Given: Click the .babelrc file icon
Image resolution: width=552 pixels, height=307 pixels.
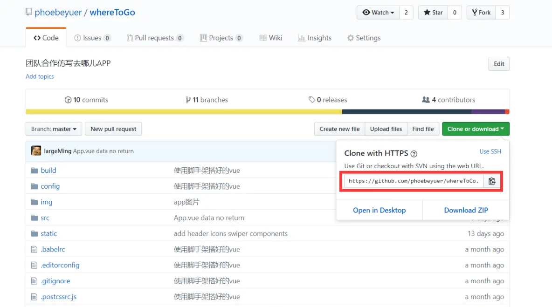Looking at the screenshot, I should click(x=34, y=250).
